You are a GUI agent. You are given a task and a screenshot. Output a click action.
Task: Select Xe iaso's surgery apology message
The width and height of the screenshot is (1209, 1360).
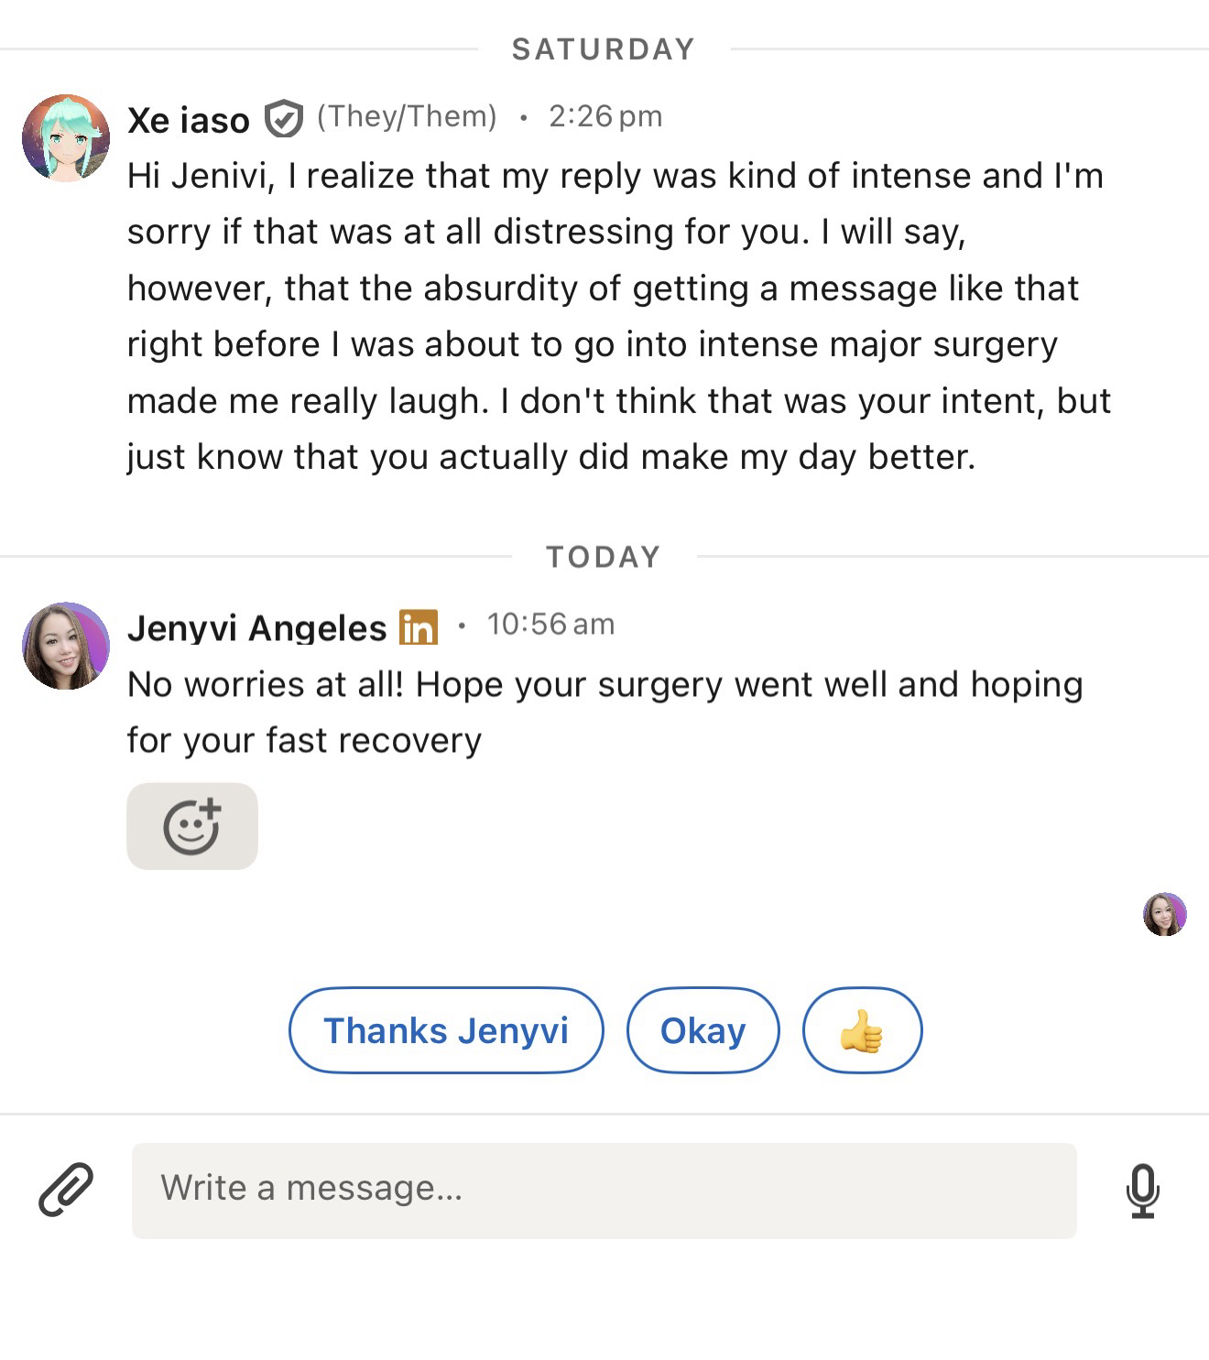618,316
